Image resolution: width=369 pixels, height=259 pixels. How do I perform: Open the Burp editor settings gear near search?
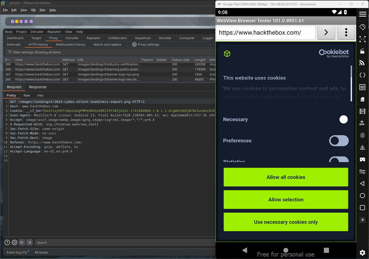(15, 242)
